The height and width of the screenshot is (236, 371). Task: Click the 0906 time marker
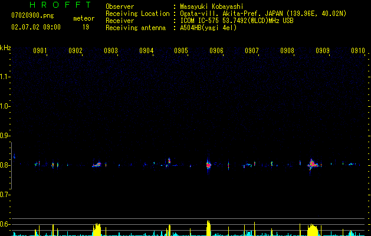pyautogui.click(x=216, y=51)
